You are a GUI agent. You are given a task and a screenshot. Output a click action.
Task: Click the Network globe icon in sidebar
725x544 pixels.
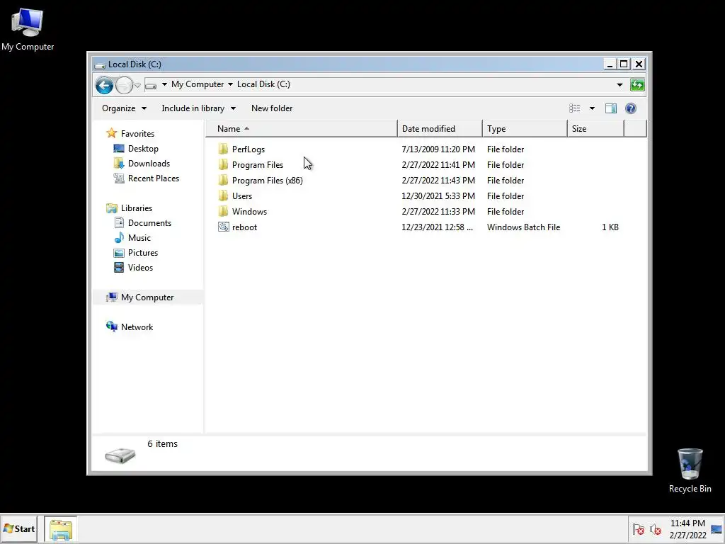pyautogui.click(x=111, y=327)
